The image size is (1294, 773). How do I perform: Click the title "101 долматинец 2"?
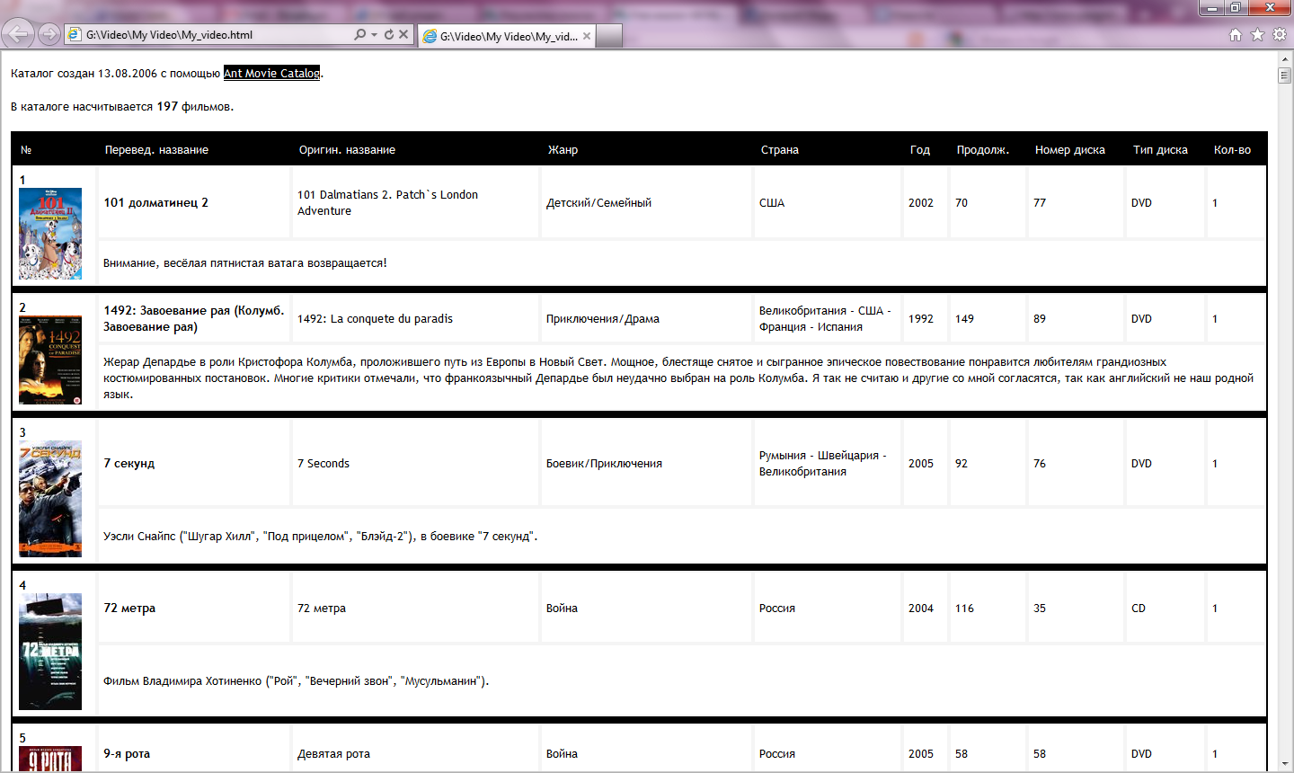tap(155, 203)
